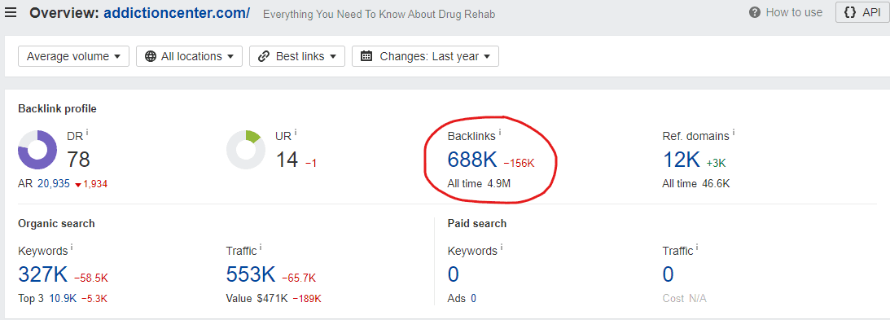The height and width of the screenshot is (320, 890).
Task: Click the info icon beside Ref. domains
Action: point(734,134)
